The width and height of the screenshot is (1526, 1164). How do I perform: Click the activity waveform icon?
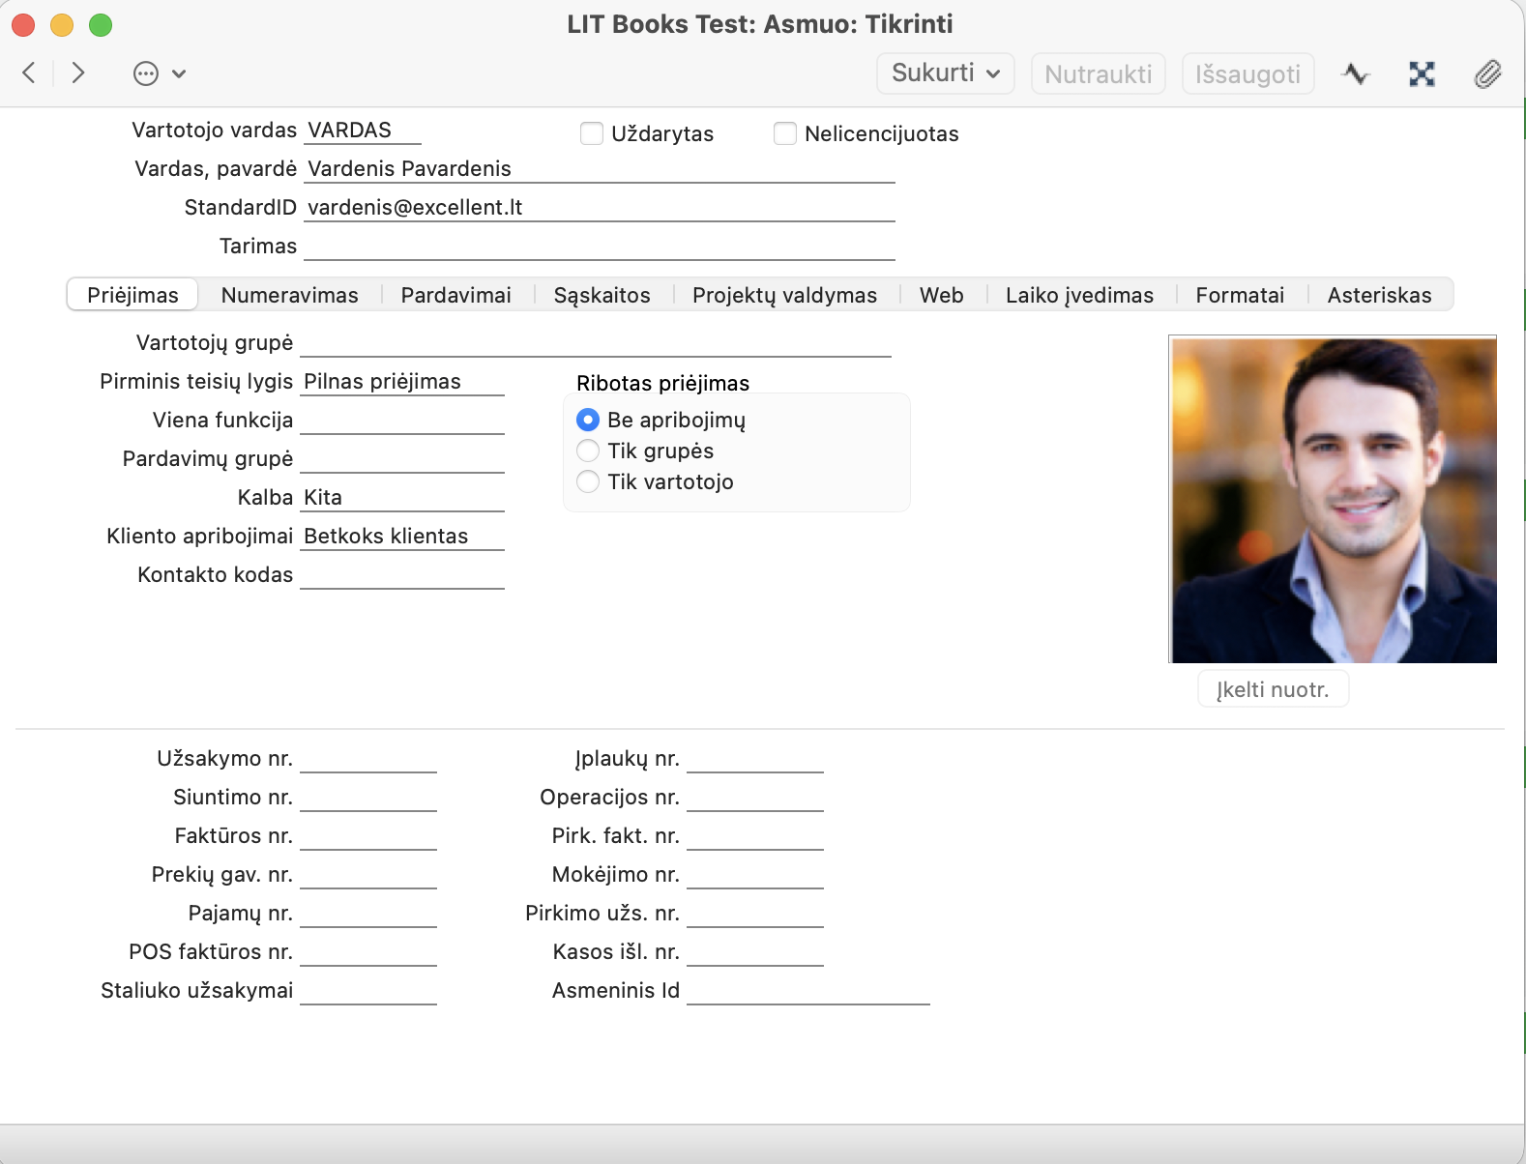point(1356,73)
